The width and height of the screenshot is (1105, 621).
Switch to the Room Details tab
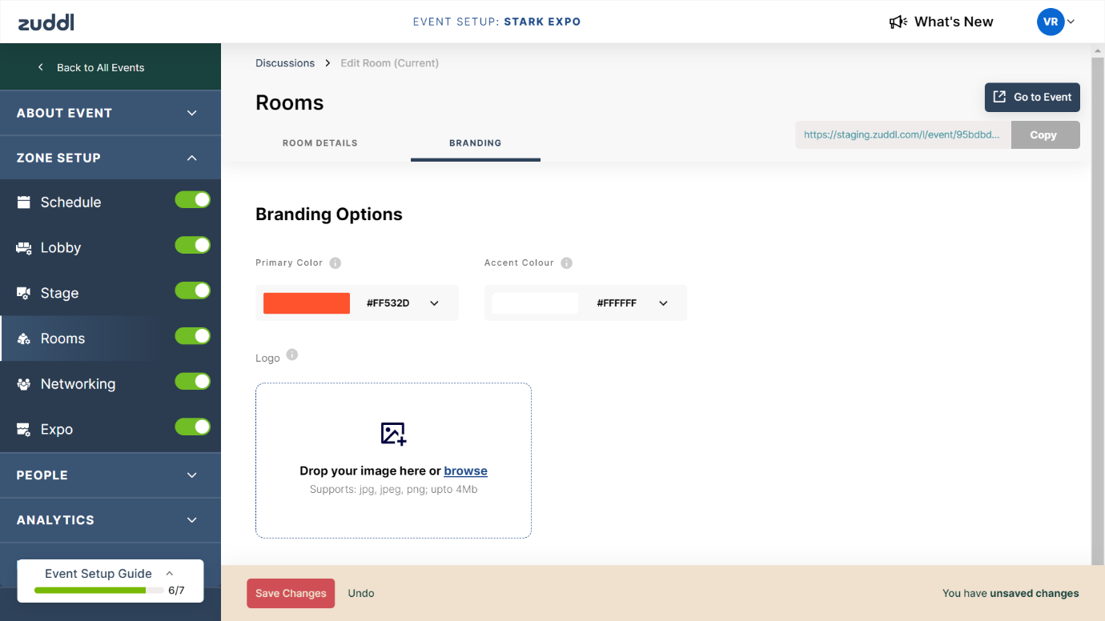point(320,143)
